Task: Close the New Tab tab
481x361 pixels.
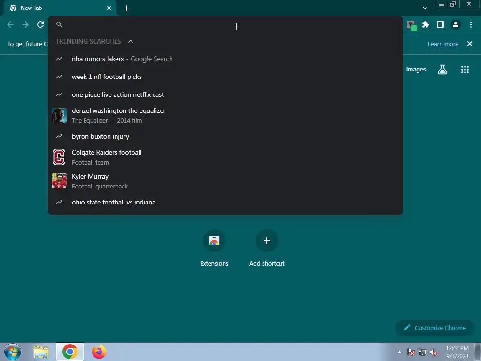Action: 109,8
